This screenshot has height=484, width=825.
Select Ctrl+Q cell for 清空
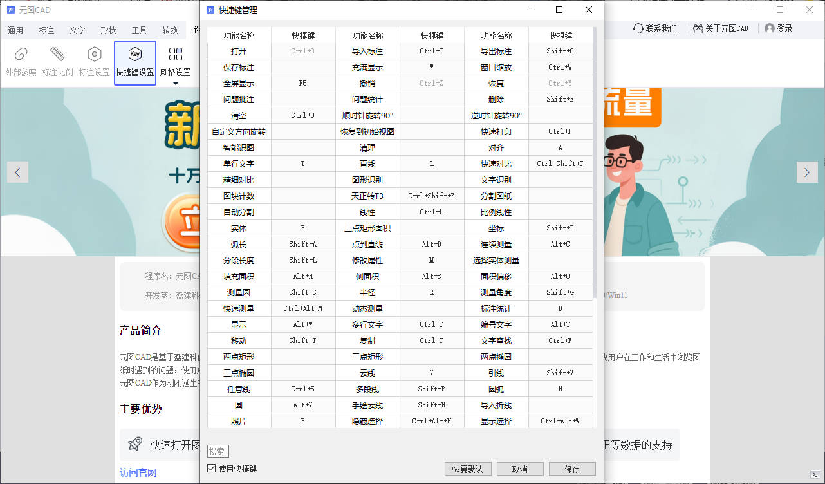pos(303,115)
